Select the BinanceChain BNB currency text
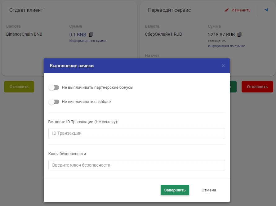This screenshot has height=206, width=276. pyautogui.click(x=24, y=34)
